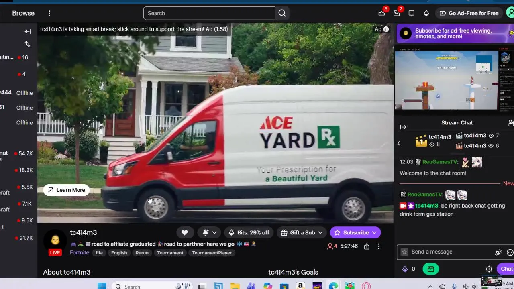
Task: Click the Go Ad-Free for Free button
Action: (x=469, y=13)
